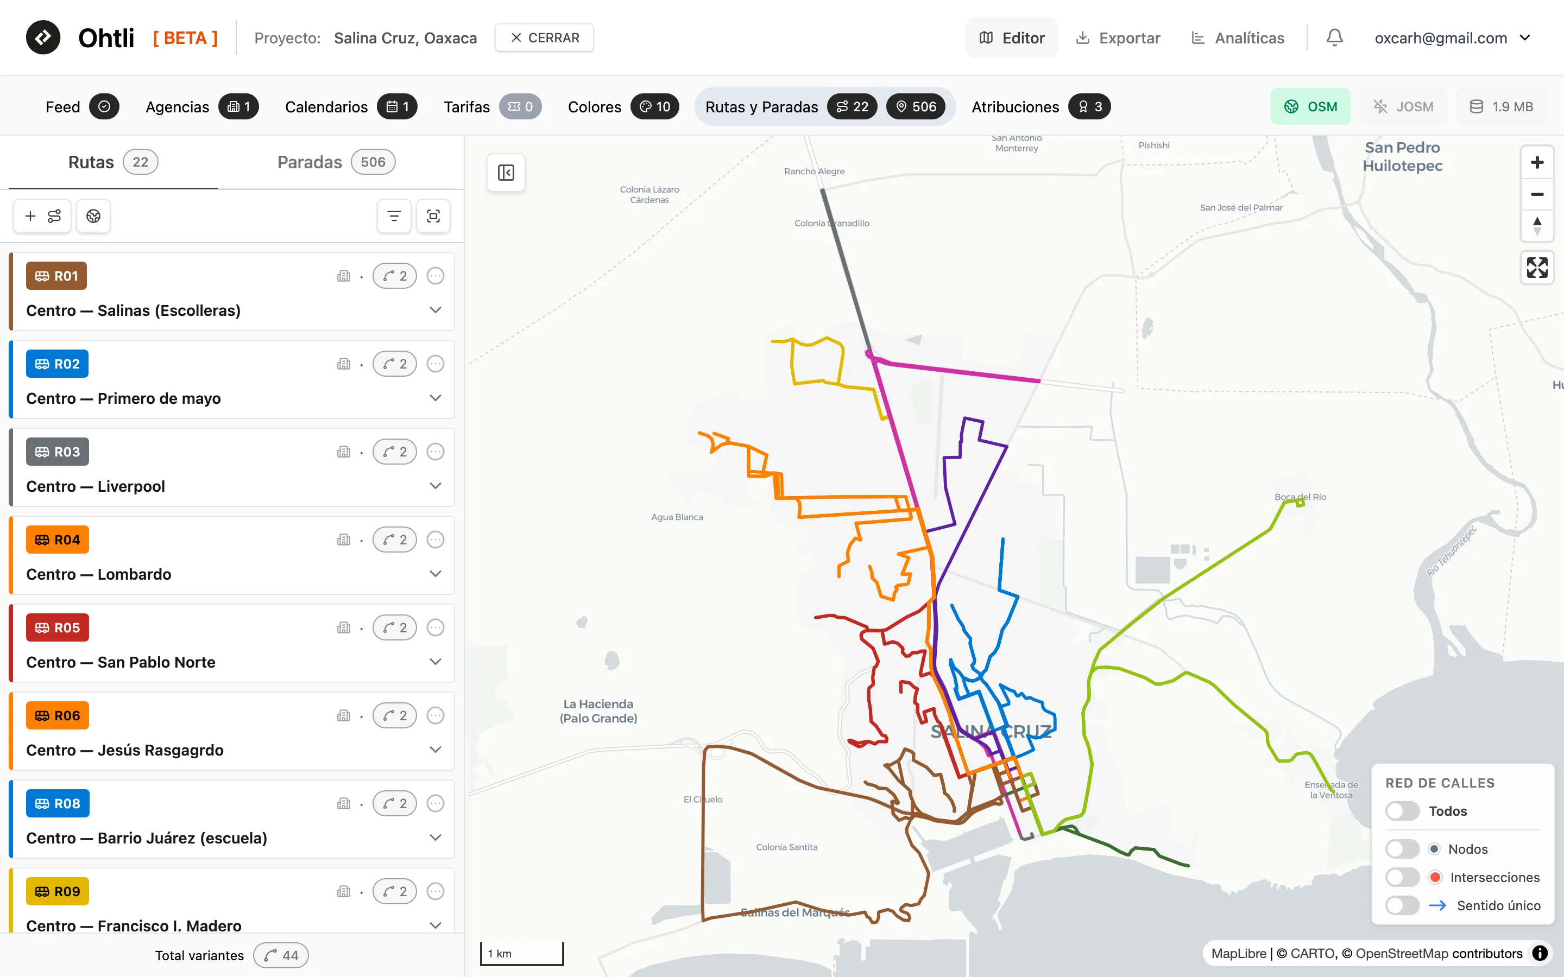Open the Exportar page

coord(1118,37)
